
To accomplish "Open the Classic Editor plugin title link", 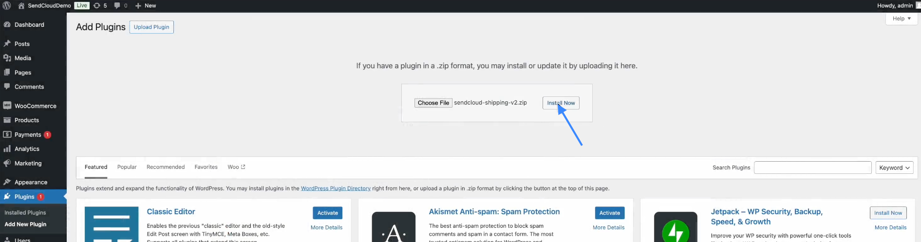I will tap(171, 212).
